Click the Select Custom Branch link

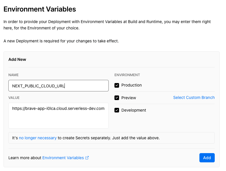pyautogui.click(x=194, y=97)
